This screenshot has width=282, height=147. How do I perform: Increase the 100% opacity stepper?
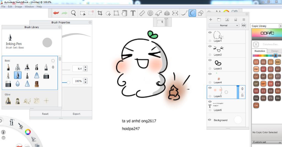pyautogui.click(x=86, y=80)
